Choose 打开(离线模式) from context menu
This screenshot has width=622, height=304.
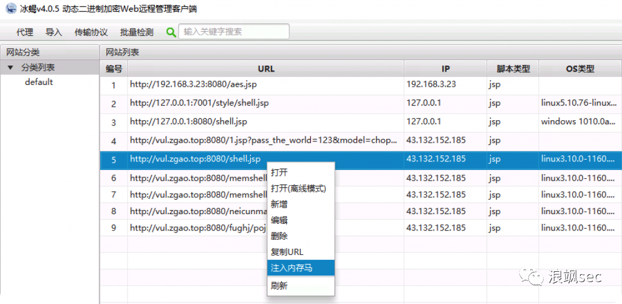pyautogui.click(x=301, y=189)
